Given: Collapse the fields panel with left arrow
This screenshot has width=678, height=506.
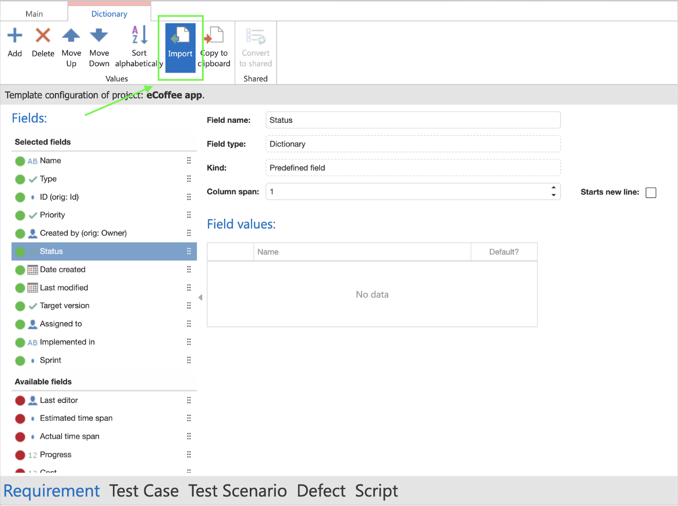Looking at the screenshot, I should (x=200, y=297).
